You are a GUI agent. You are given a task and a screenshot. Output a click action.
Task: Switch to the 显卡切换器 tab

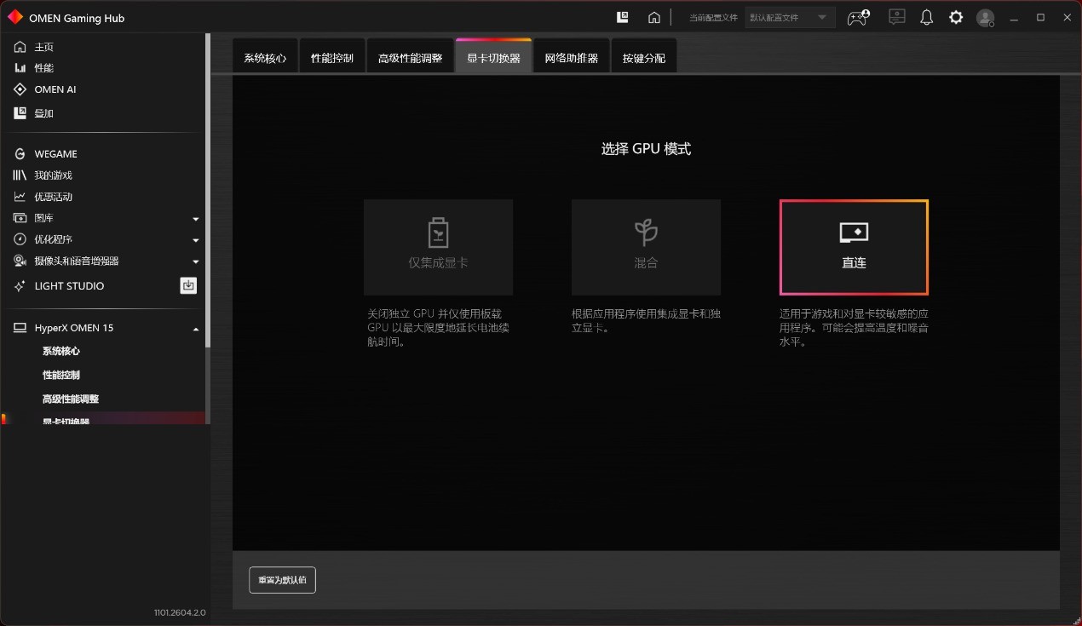tap(493, 57)
